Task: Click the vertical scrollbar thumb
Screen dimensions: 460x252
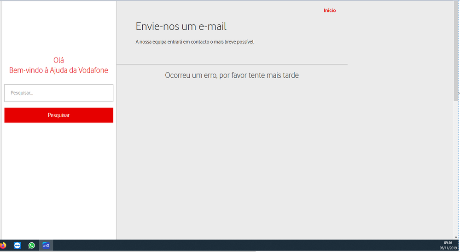Action: coord(456,51)
